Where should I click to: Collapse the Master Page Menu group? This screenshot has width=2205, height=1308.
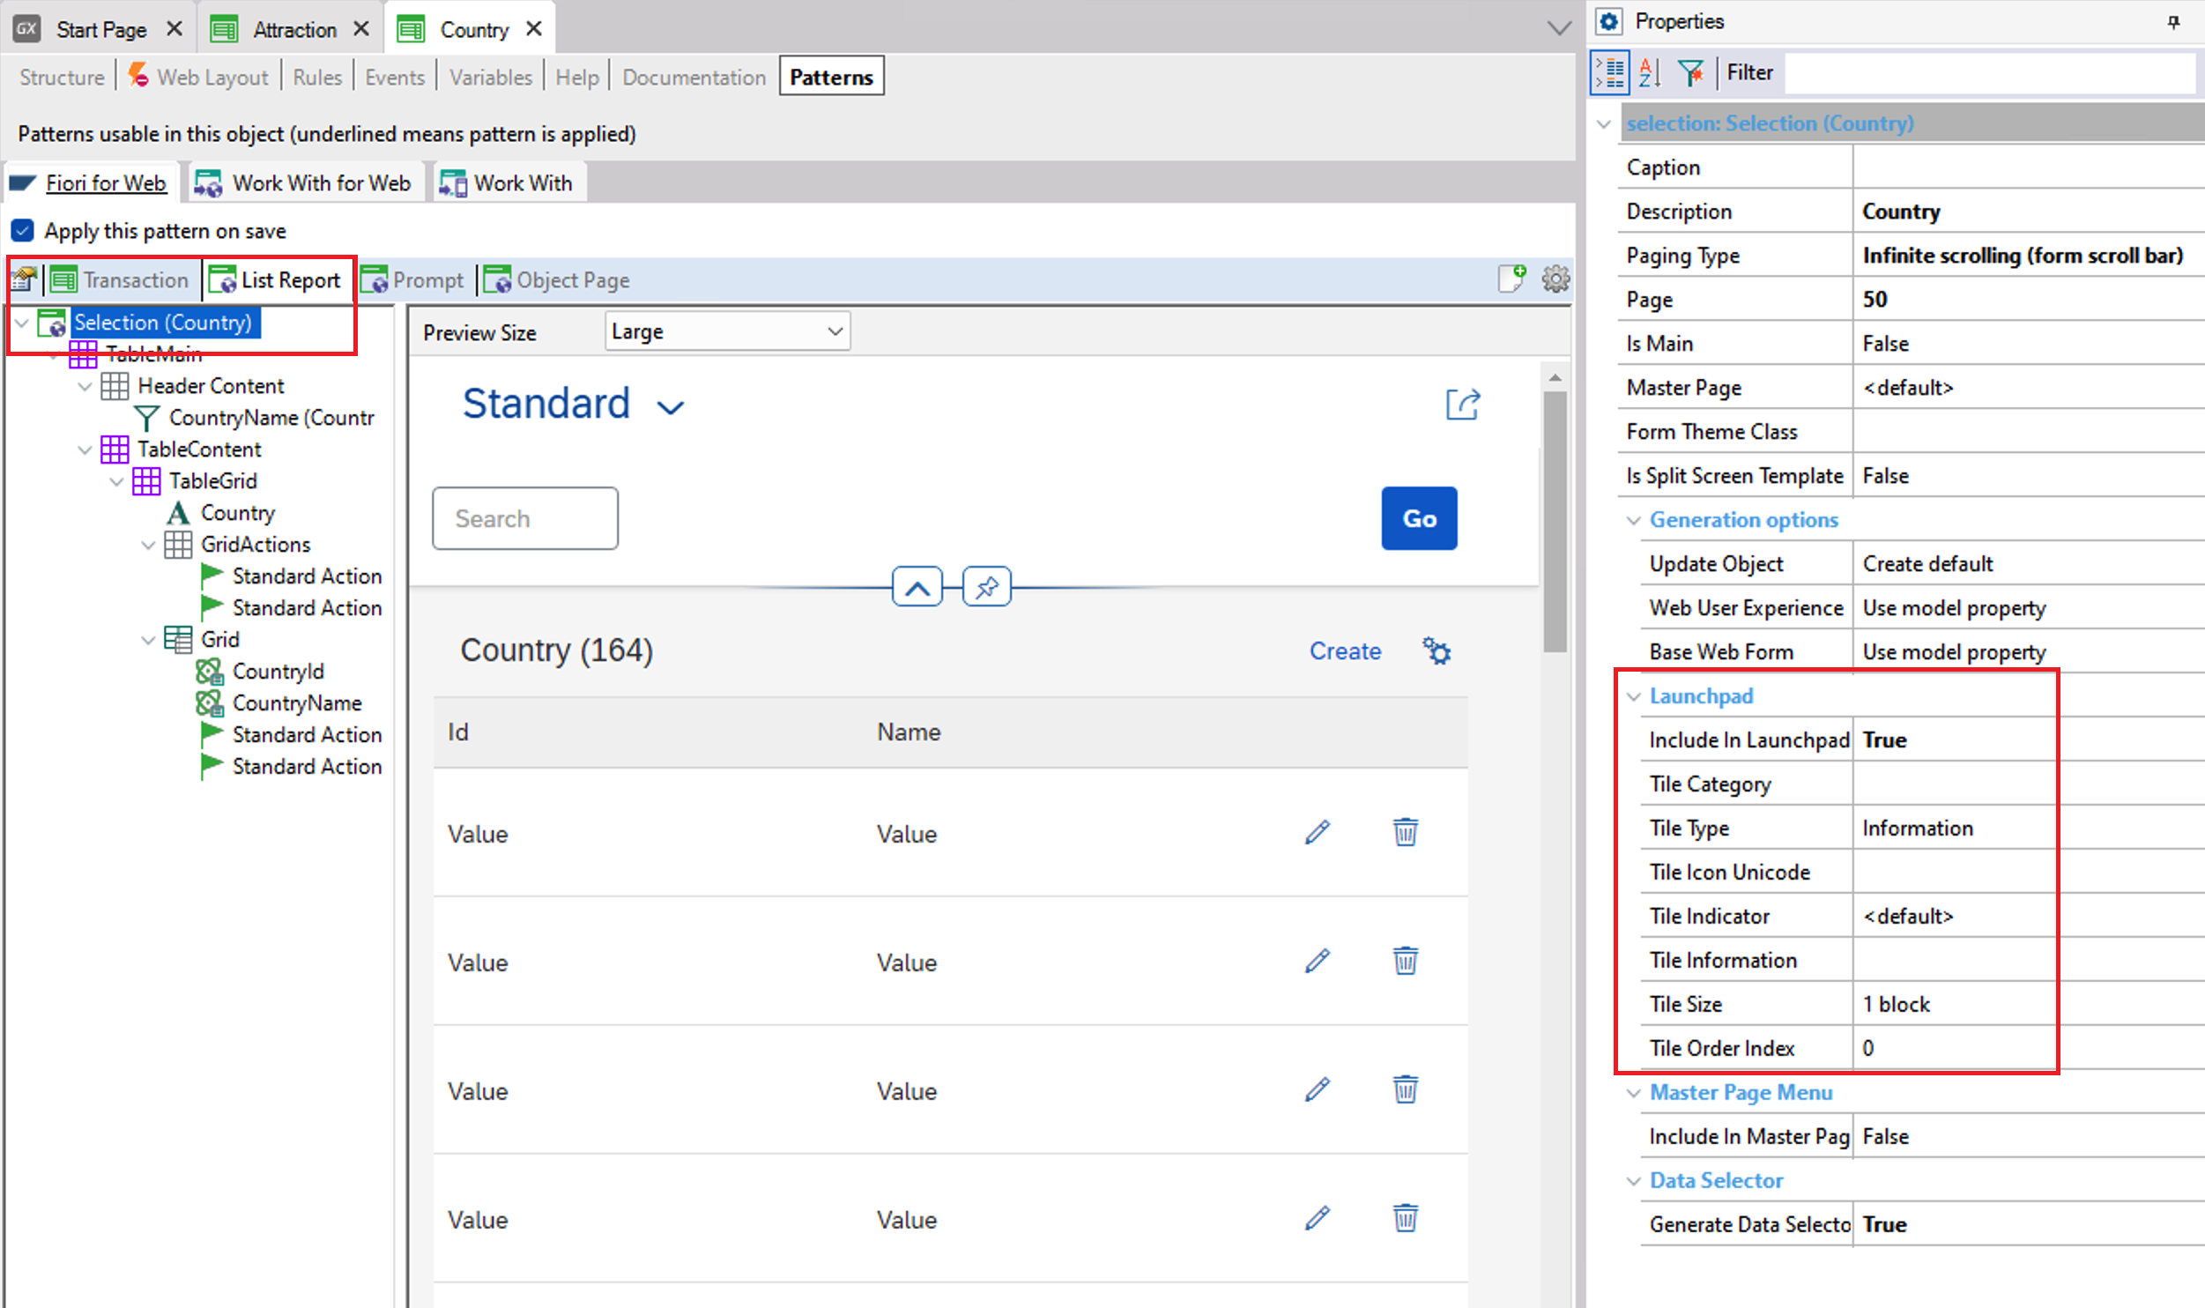click(1633, 1094)
